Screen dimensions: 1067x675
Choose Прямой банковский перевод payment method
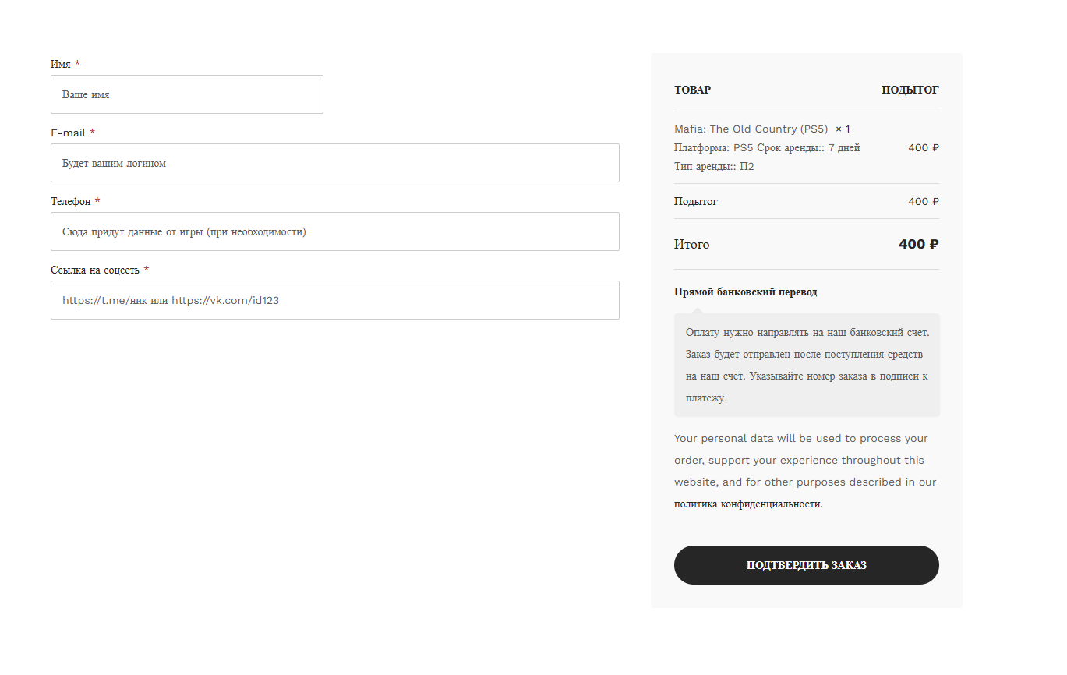[746, 292]
